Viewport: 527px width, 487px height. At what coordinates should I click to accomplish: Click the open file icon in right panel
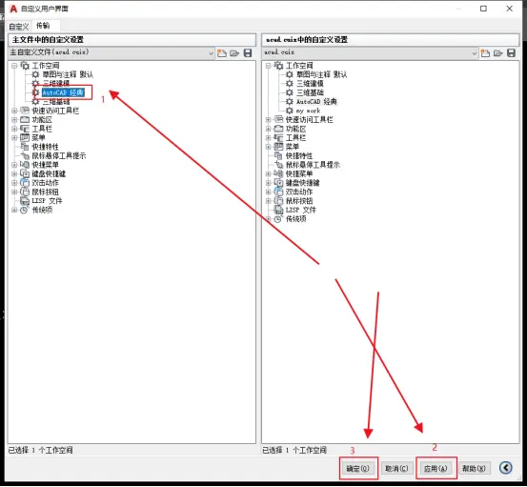click(x=497, y=53)
